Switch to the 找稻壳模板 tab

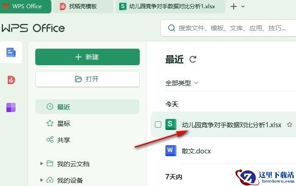pos(83,6)
